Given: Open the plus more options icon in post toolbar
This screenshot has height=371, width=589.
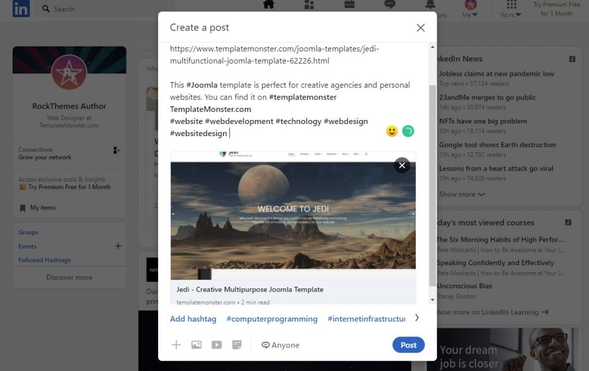Looking at the screenshot, I should tap(176, 345).
